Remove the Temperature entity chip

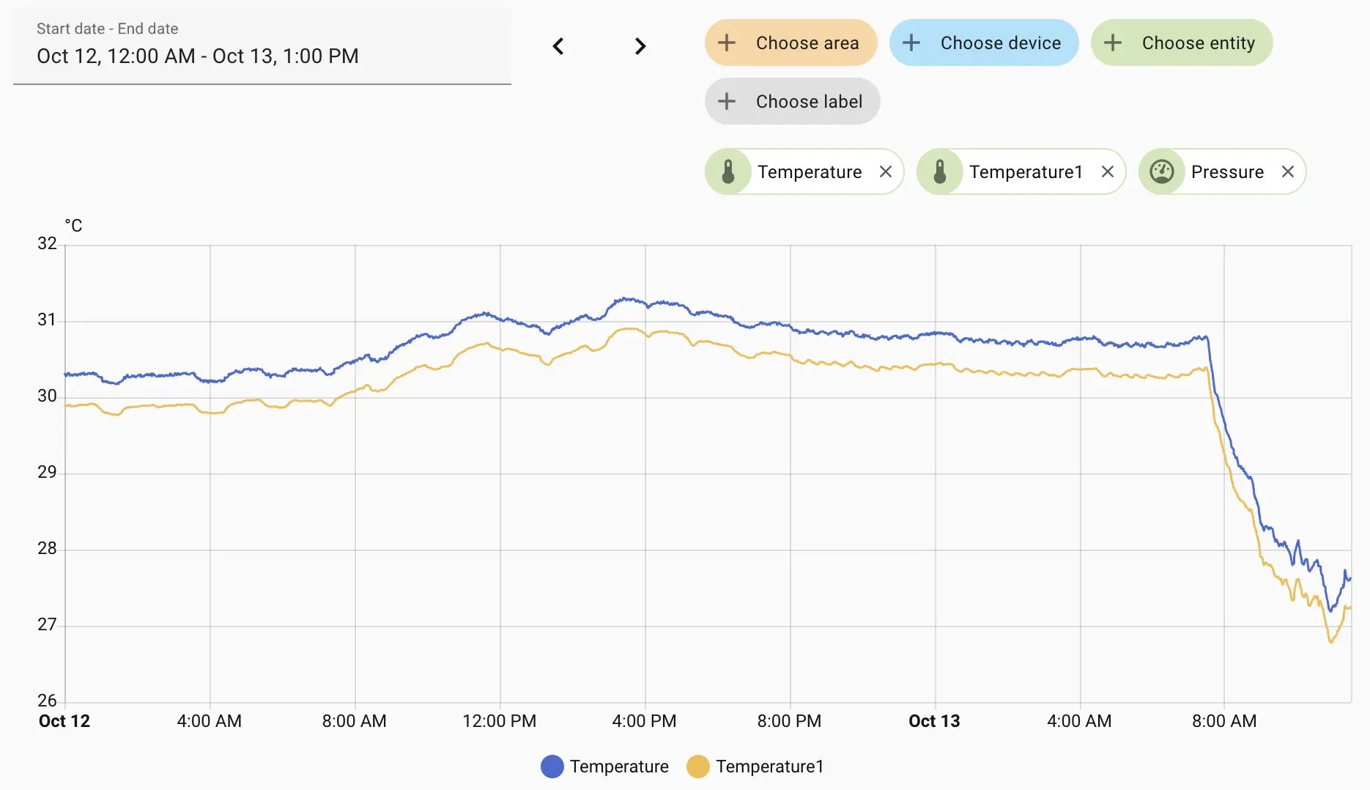coord(886,171)
